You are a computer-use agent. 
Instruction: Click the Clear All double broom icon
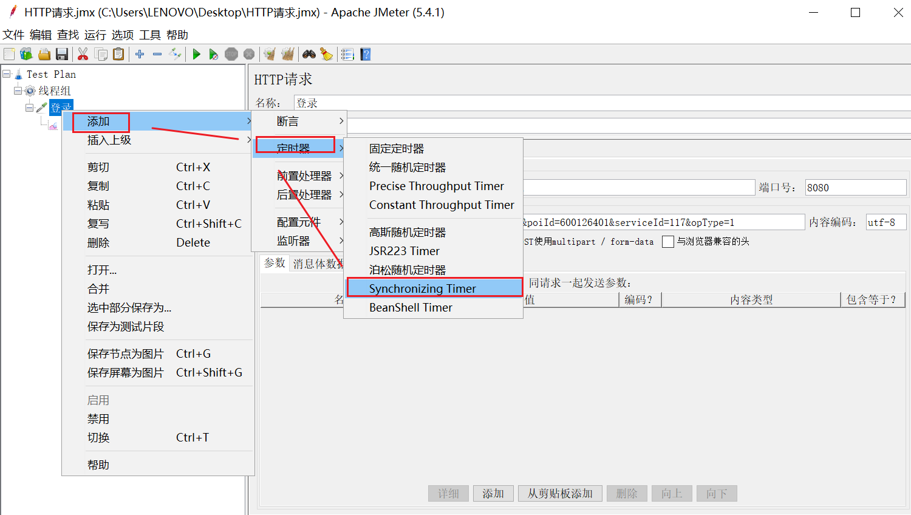pyautogui.click(x=288, y=54)
